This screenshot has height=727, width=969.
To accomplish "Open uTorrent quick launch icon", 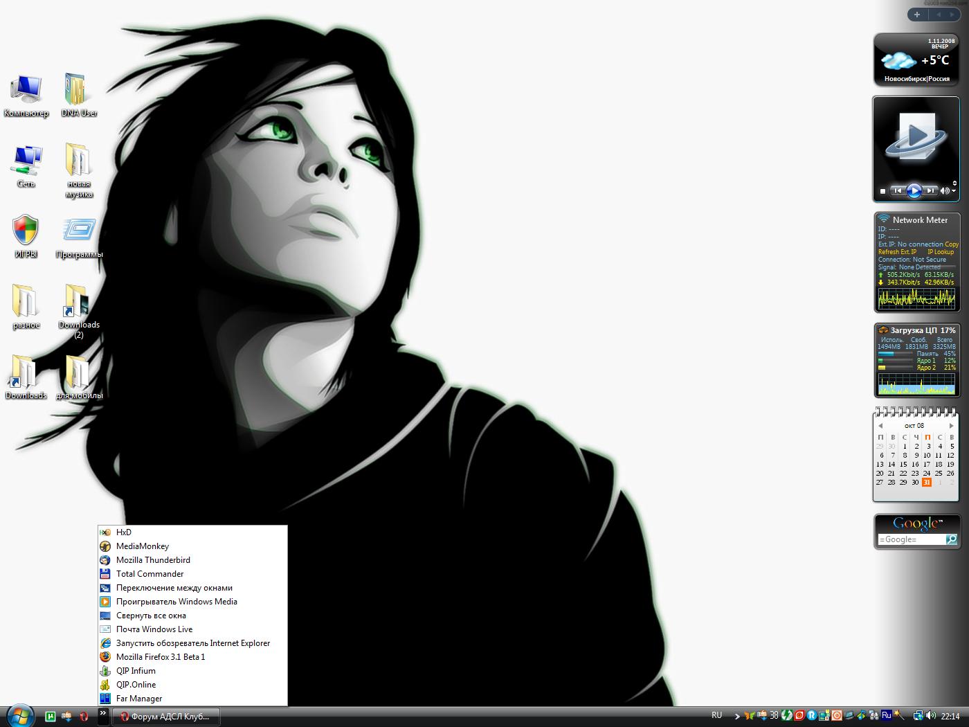I will coord(50,717).
